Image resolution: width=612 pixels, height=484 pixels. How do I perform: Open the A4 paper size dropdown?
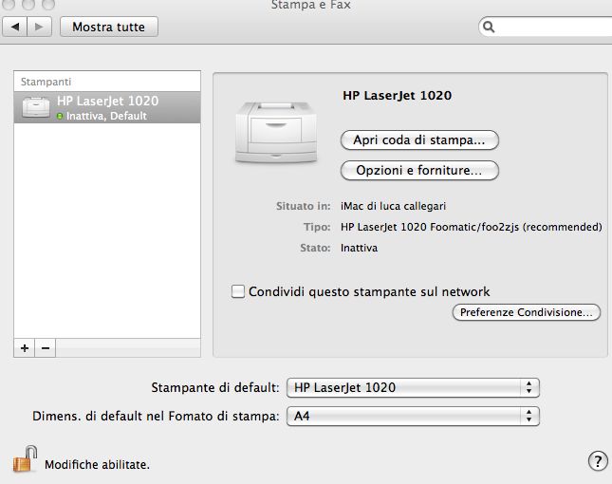pos(413,416)
